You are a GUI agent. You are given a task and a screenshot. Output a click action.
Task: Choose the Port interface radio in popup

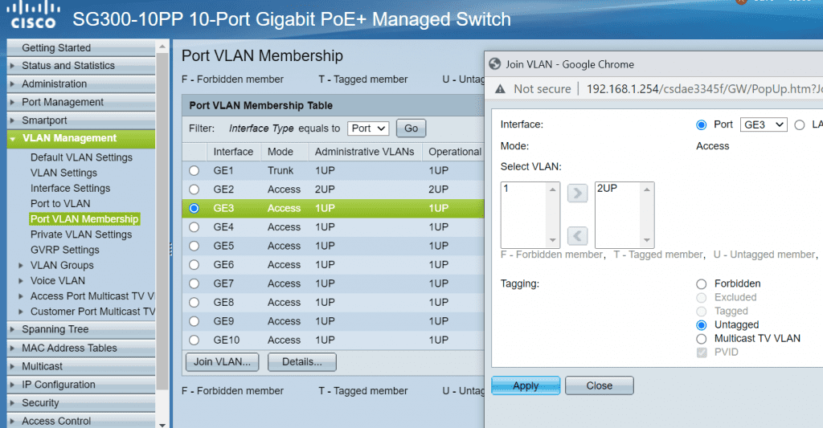click(x=701, y=124)
